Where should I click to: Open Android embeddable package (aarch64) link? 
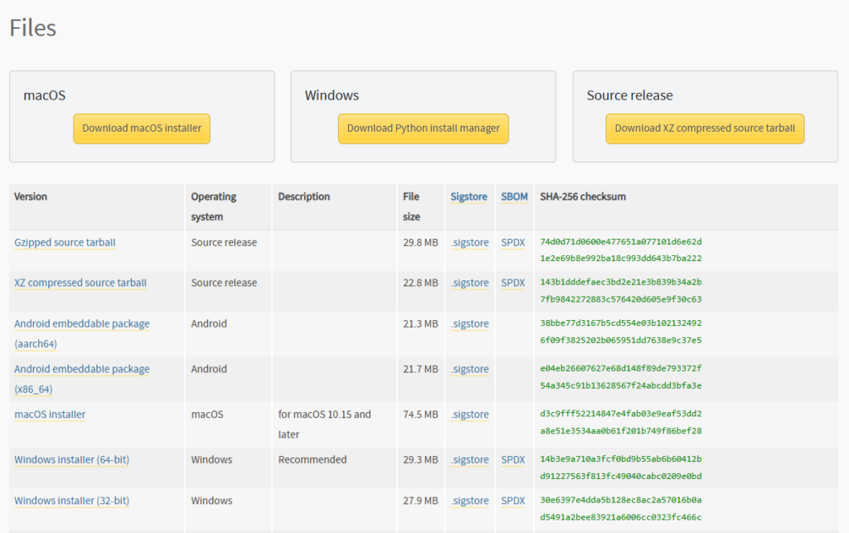tap(82, 333)
